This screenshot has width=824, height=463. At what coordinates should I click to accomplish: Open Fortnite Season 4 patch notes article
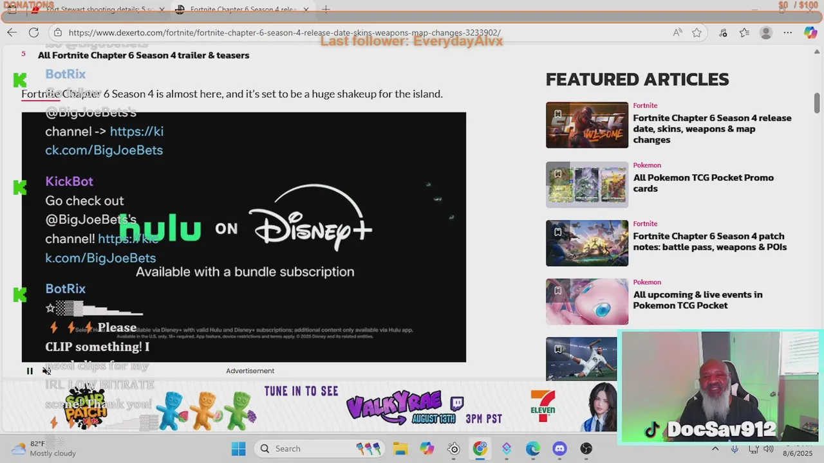click(x=709, y=242)
